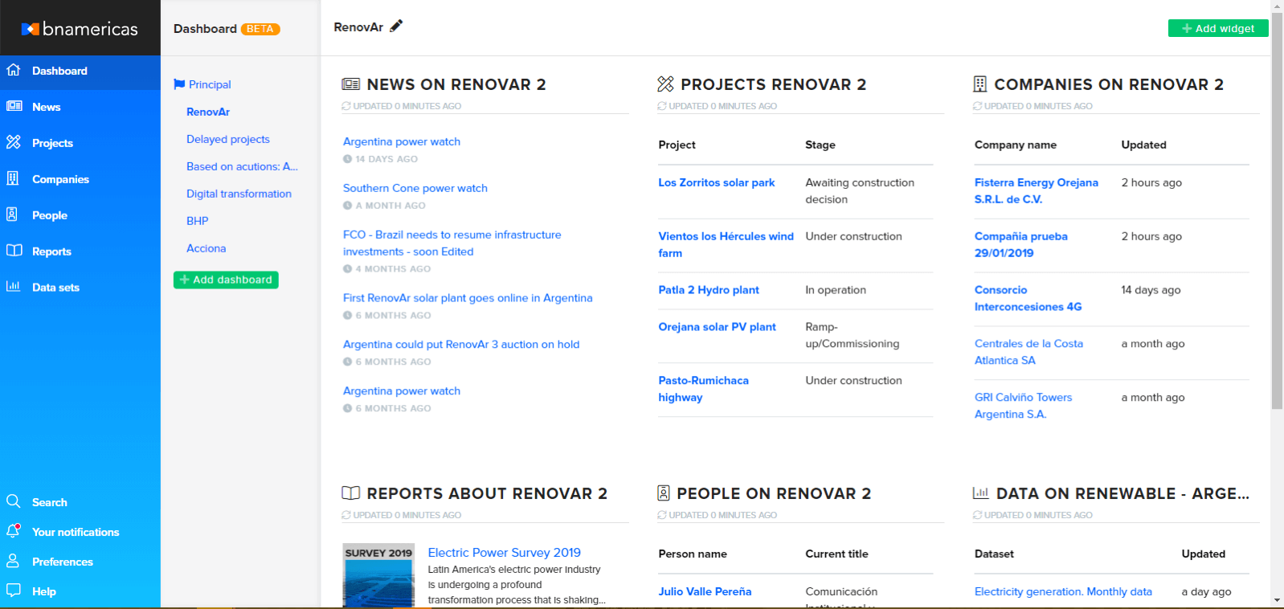
Task: Click the scrollbar down arrow
Action: click(x=1277, y=600)
